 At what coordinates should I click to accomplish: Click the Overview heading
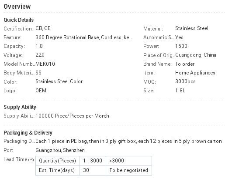17,7
